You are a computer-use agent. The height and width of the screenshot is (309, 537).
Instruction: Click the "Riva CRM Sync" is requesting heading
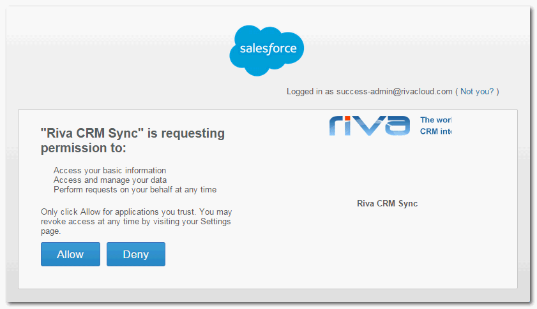tap(132, 134)
